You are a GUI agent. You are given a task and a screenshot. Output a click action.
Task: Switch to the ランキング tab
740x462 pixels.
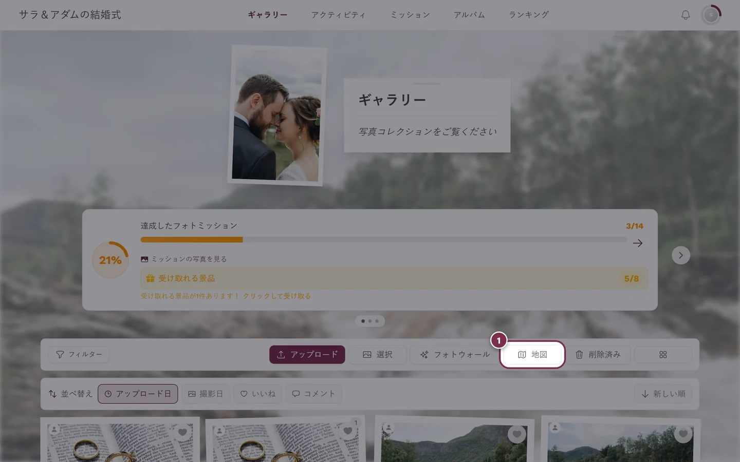pos(529,15)
